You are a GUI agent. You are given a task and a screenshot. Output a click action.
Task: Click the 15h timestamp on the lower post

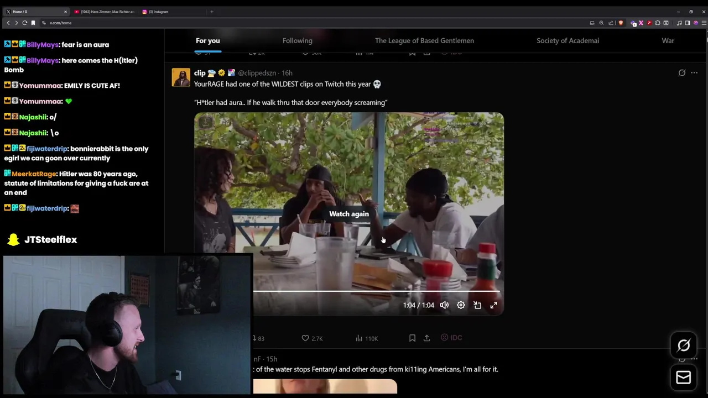271,359
